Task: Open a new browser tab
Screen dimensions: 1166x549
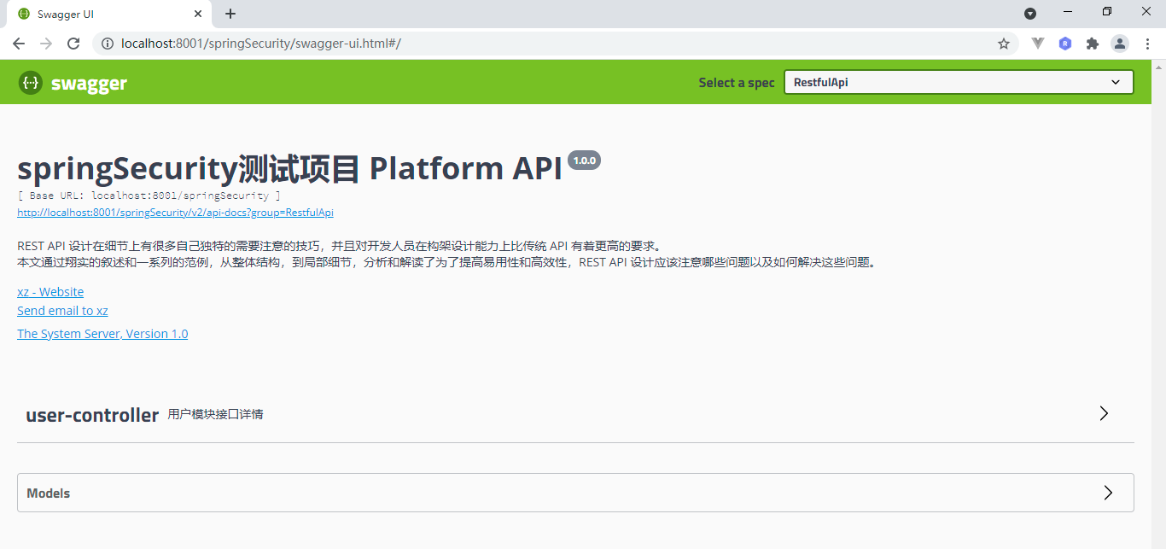Action: [230, 14]
